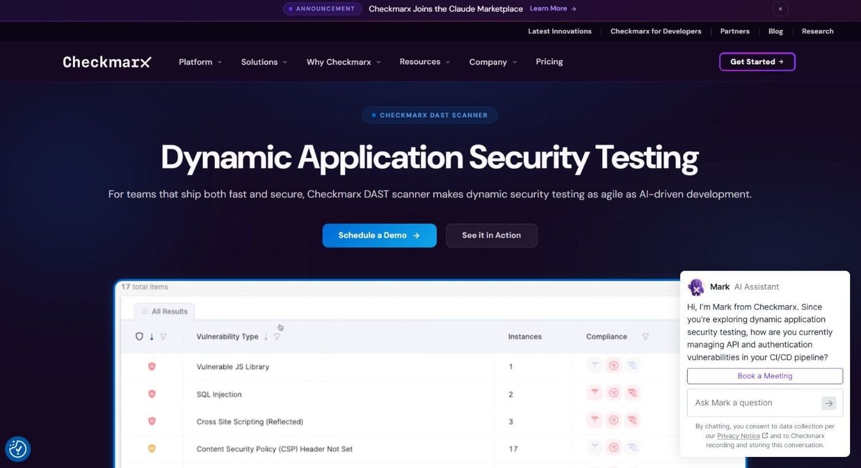Open the Pricing page

tap(549, 61)
